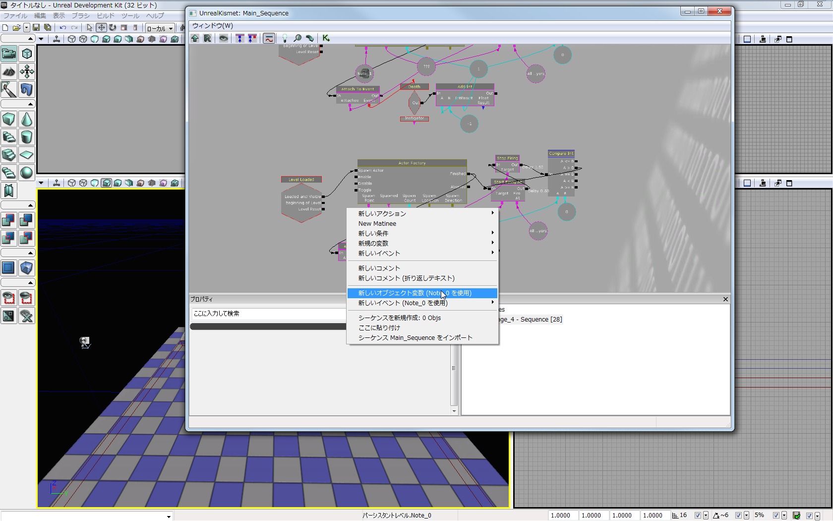
Task: Create a Sphere brush primitive
Action: 27,173
